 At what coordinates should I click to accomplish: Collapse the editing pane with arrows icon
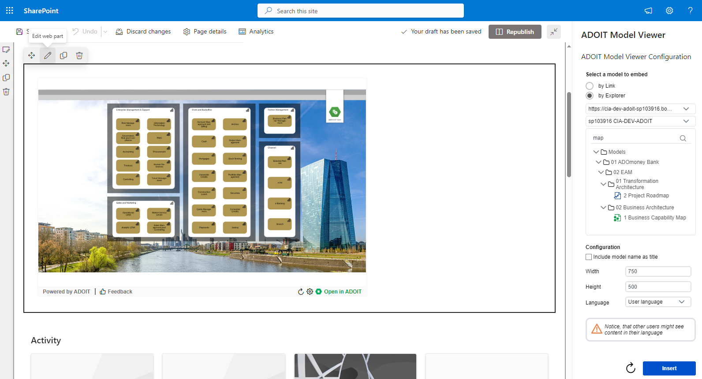(x=554, y=32)
